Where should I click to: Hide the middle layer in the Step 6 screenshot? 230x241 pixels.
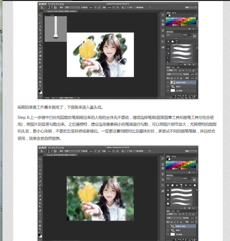[168, 230]
